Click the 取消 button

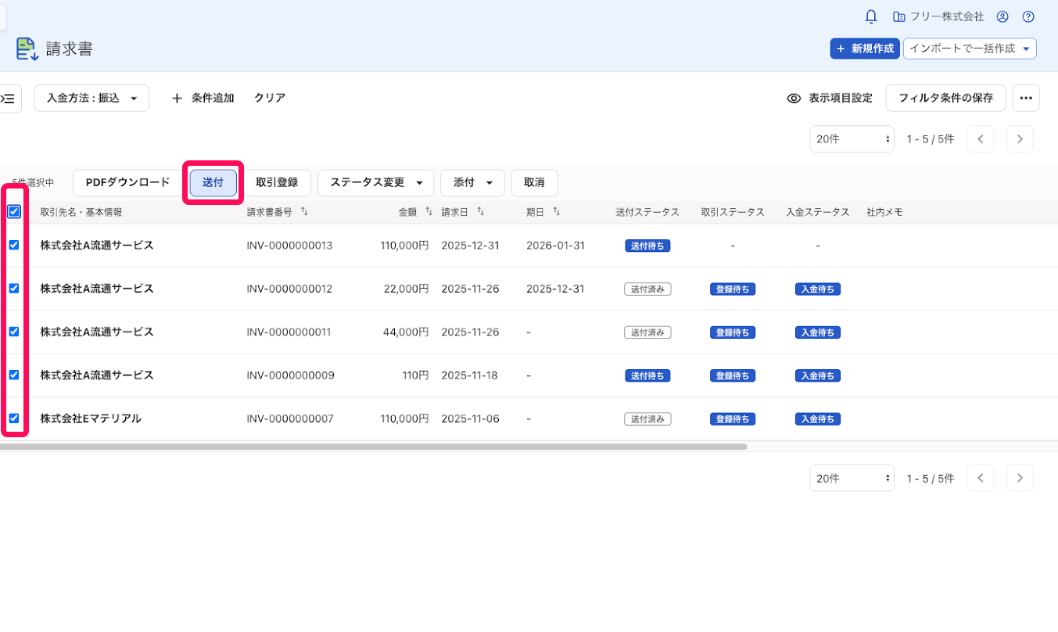pyautogui.click(x=534, y=182)
